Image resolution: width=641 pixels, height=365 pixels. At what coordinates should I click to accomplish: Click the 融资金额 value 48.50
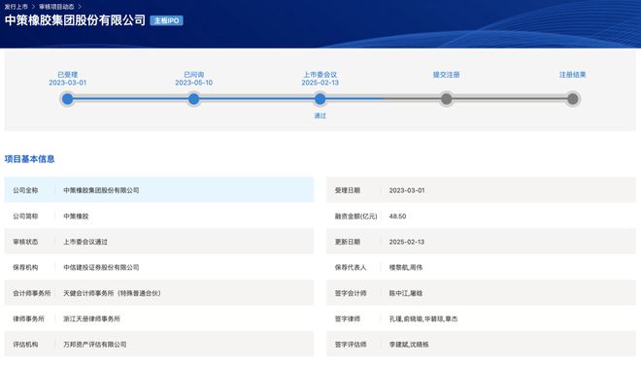click(397, 216)
